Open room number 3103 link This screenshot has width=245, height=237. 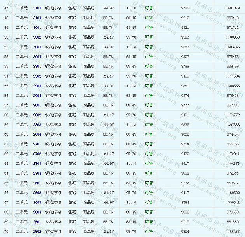click(x=37, y=8)
